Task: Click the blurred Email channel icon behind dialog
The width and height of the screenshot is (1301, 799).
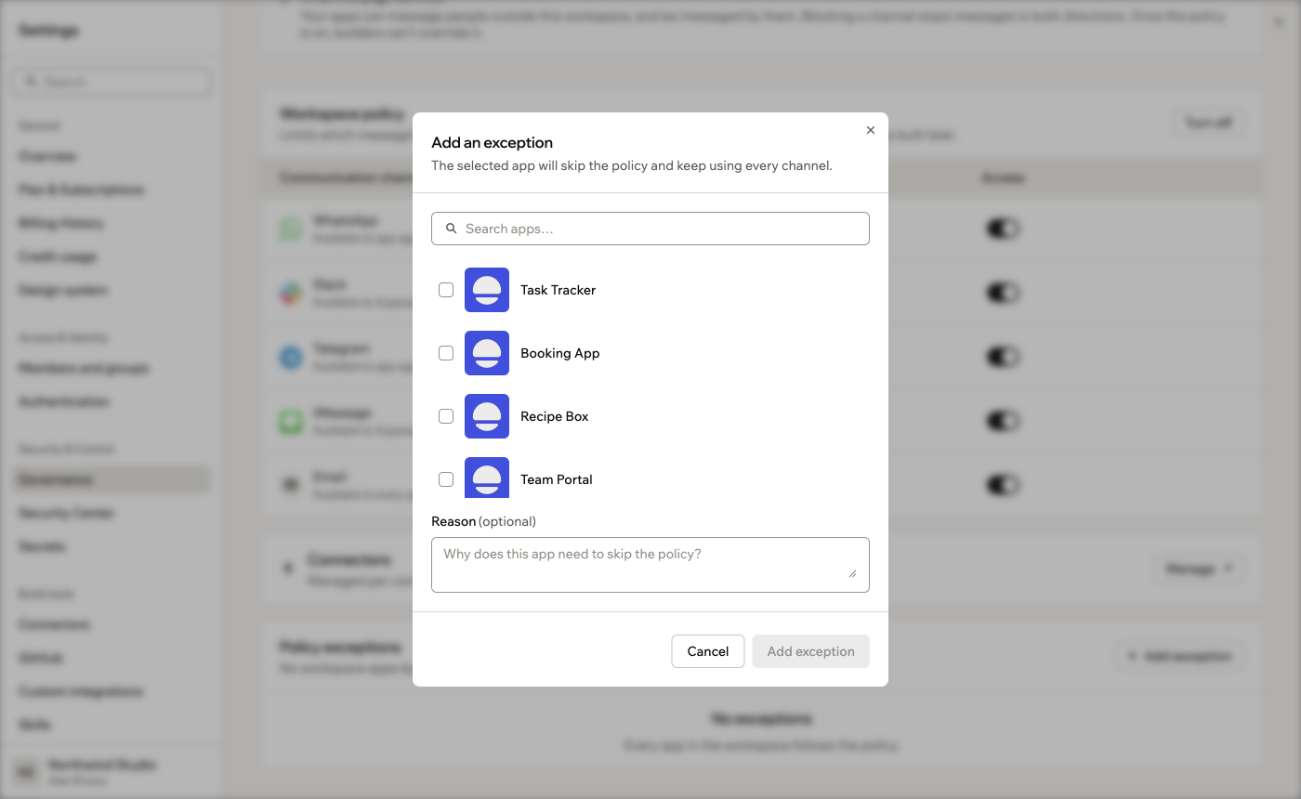Action: [x=292, y=485]
